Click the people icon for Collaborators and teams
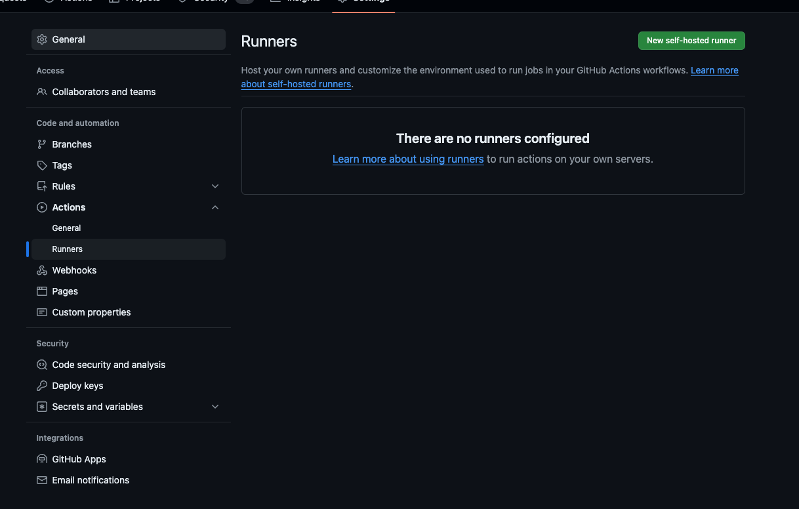Screen dimensions: 799x509 coord(42,92)
